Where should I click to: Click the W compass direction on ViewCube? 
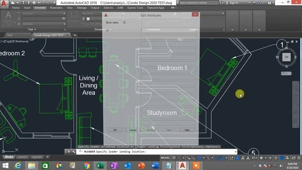pos(277,57)
